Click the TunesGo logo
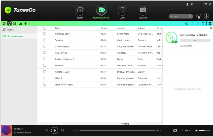 tap(20, 10)
